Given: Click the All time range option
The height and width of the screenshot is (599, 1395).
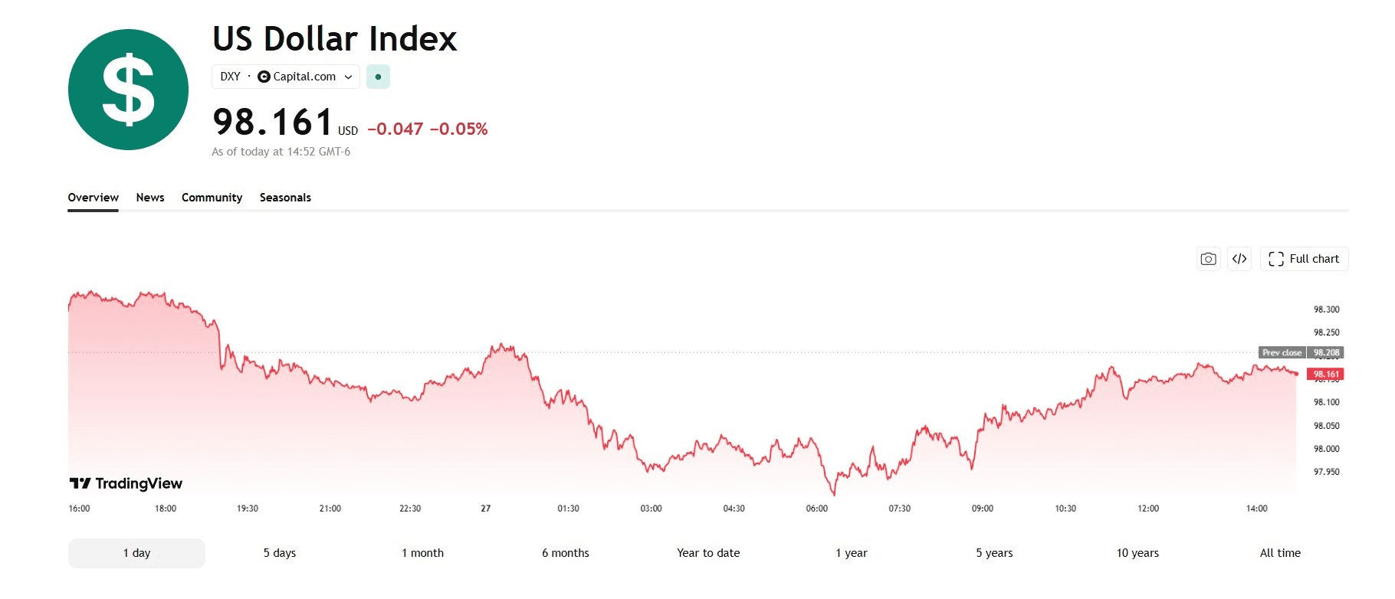Looking at the screenshot, I should (1280, 553).
